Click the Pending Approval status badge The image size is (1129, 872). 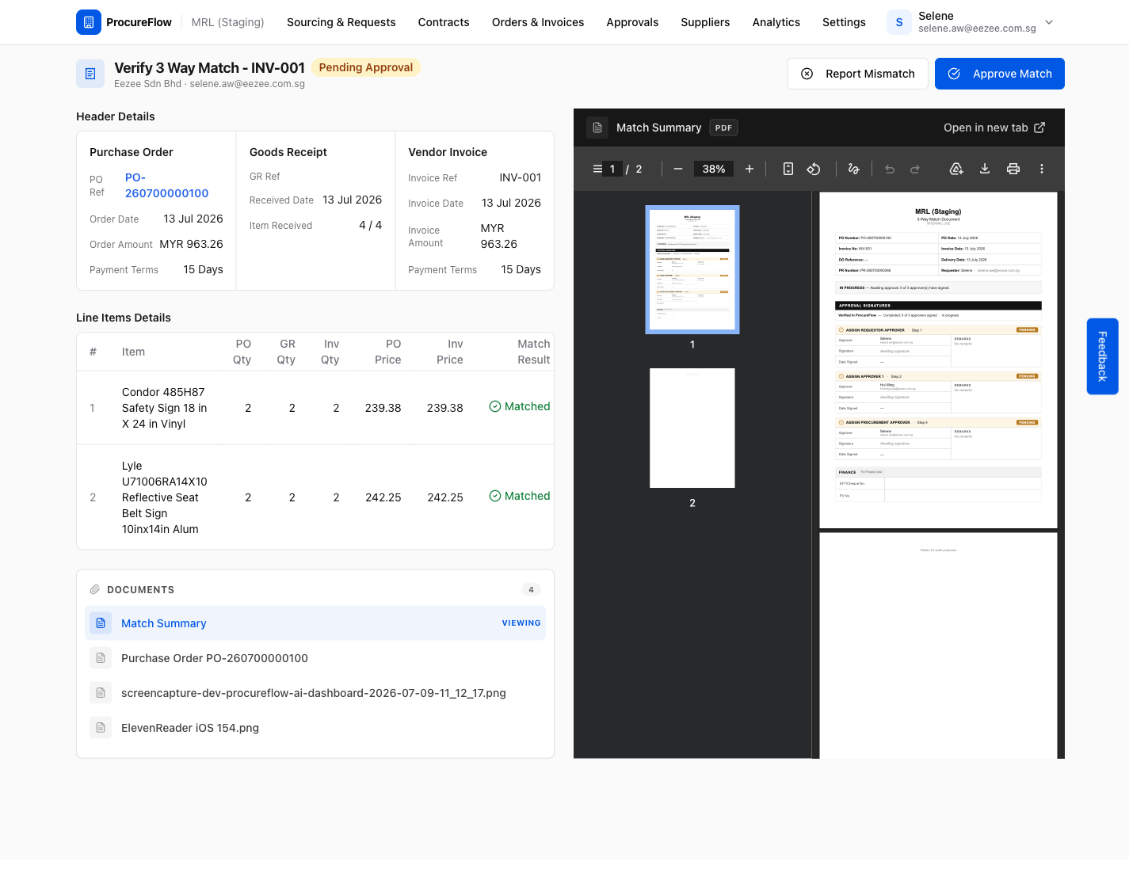[x=366, y=67]
